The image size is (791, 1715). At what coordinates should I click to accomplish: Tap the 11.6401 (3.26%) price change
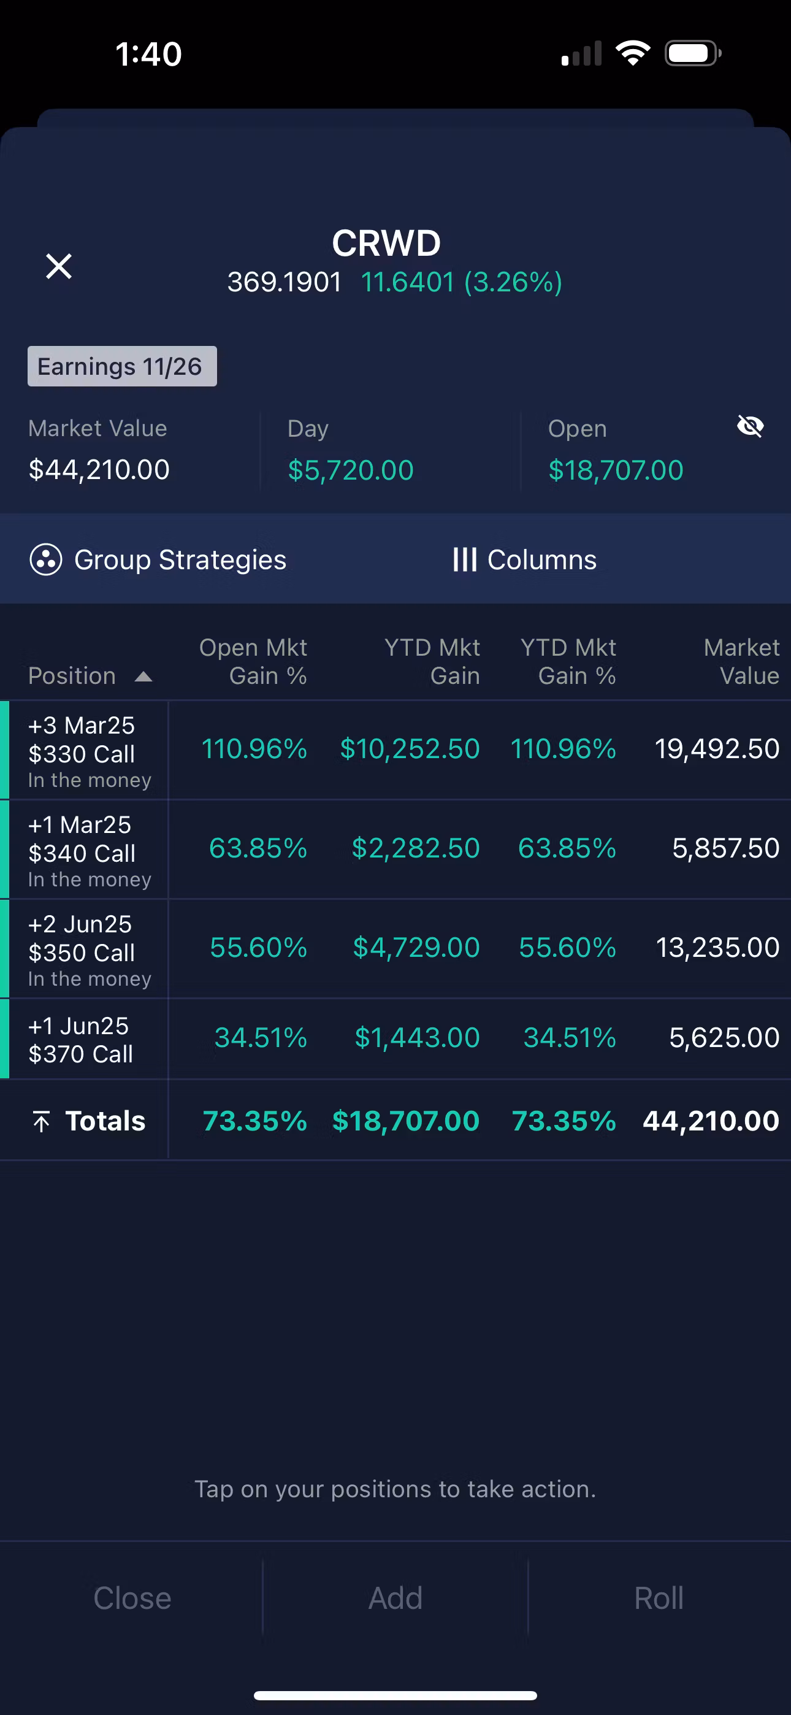[461, 282]
